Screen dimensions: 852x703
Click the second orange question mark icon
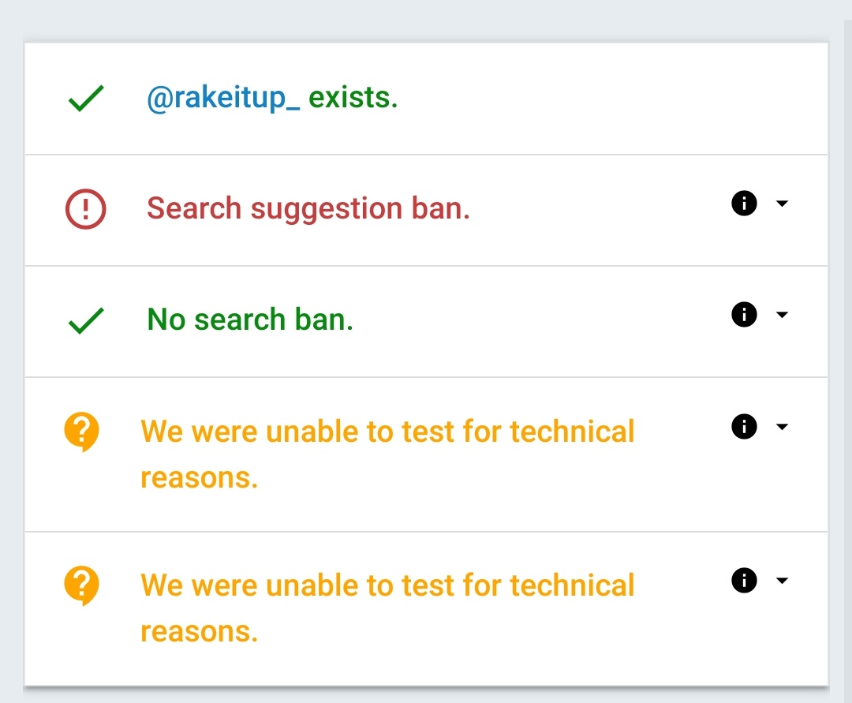tap(81, 585)
